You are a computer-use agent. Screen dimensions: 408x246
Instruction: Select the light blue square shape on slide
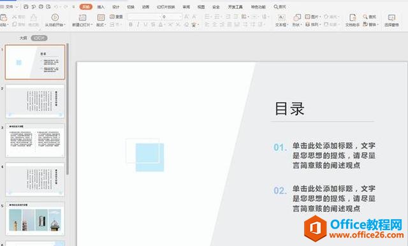[x=150, y=157]
